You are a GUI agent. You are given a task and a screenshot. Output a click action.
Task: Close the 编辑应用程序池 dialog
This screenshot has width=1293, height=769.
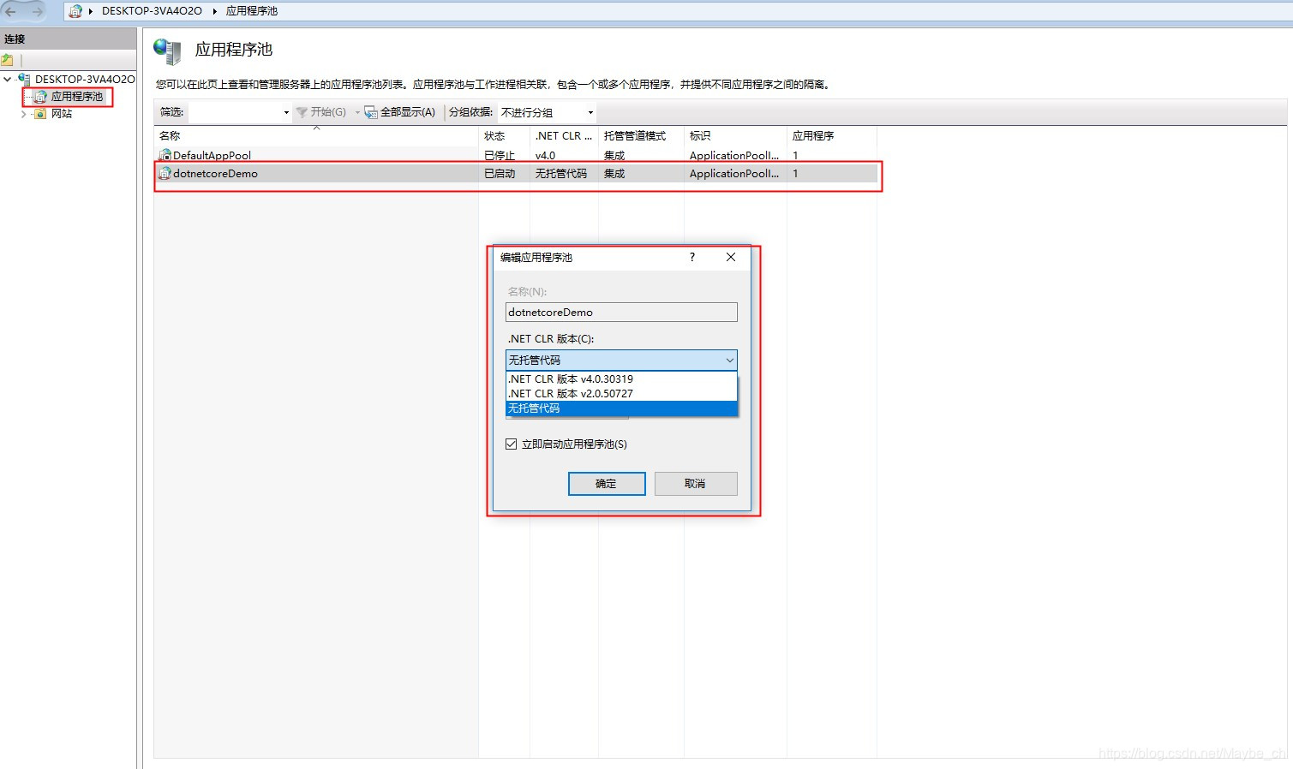731,257
